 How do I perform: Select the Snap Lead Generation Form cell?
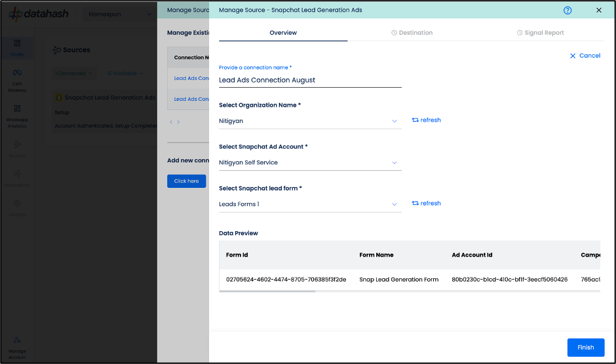[398, 280]
